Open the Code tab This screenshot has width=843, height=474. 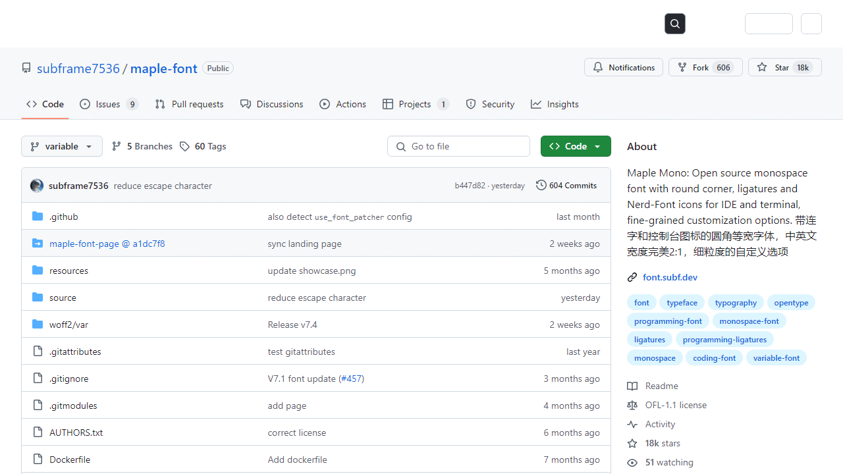click(x=45, y=104)
